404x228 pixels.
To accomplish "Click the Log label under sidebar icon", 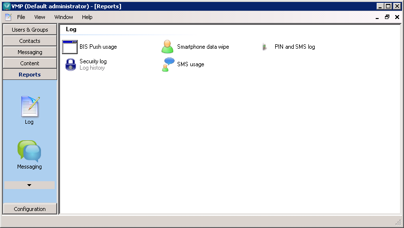I will (29, 122).
